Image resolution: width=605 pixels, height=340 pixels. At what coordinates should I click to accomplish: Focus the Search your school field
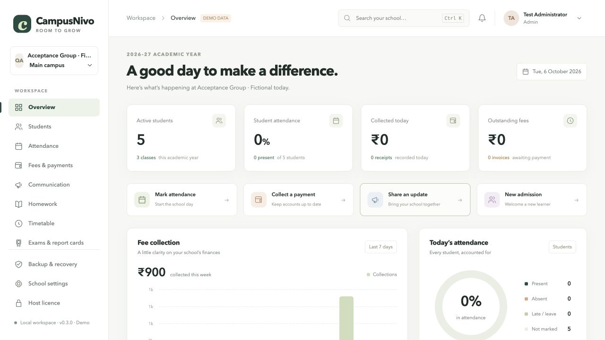click(x=404, y=18)
